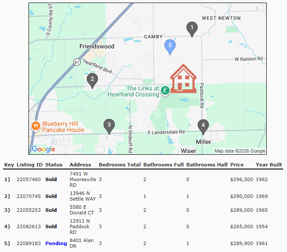Click the Blueberry Hill Pancake House label
This screenshot has width=287, height=252.
pos(63,127)
